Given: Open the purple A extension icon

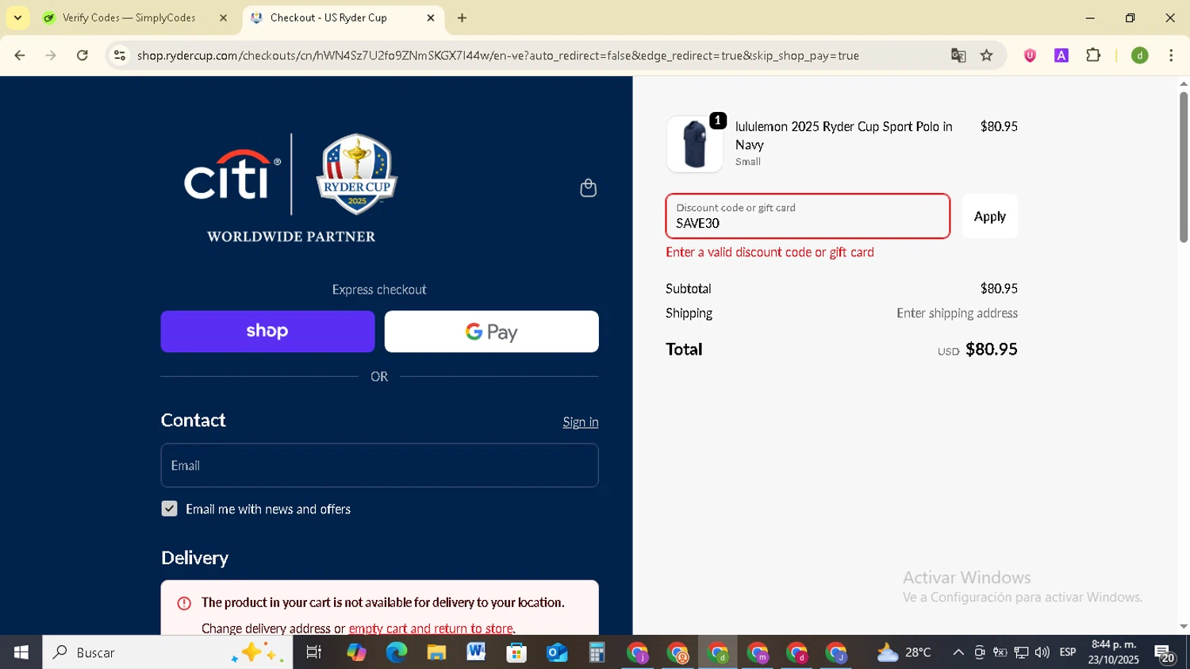Looking at the screenshot, I should [1061, 56].
